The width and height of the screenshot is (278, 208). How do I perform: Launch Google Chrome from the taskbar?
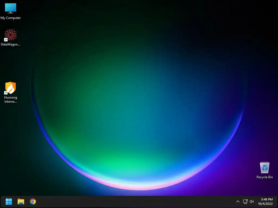pos(33,201)
